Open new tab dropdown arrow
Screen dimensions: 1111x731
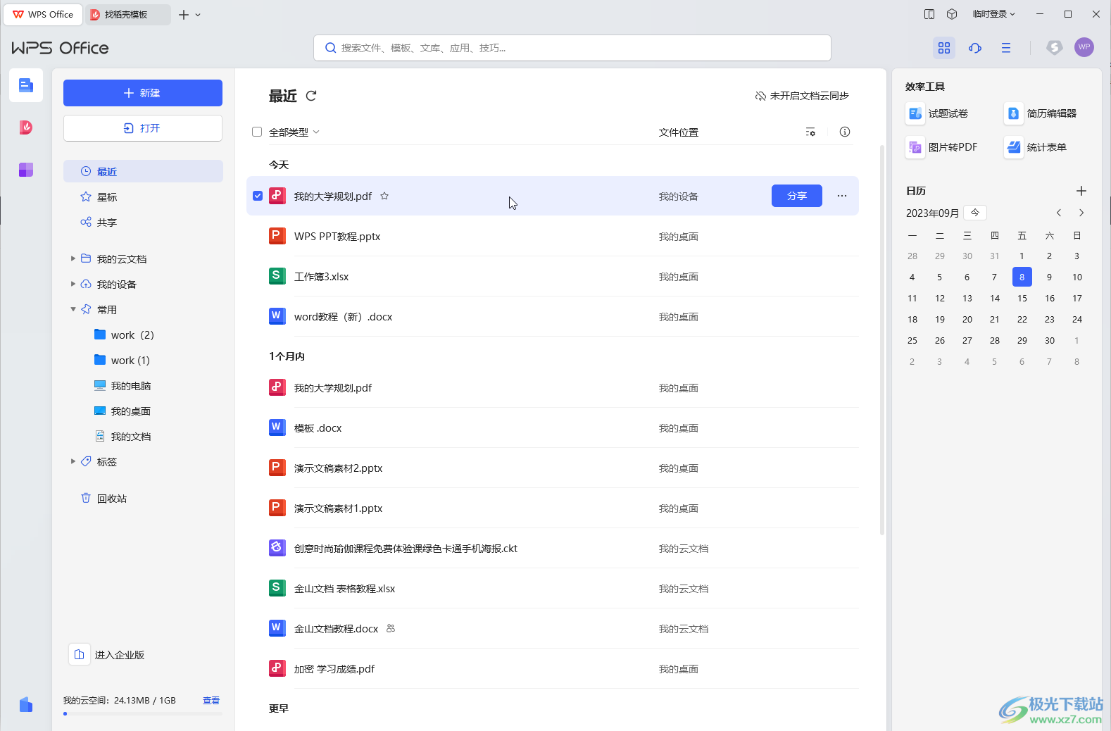pos(198,15)
